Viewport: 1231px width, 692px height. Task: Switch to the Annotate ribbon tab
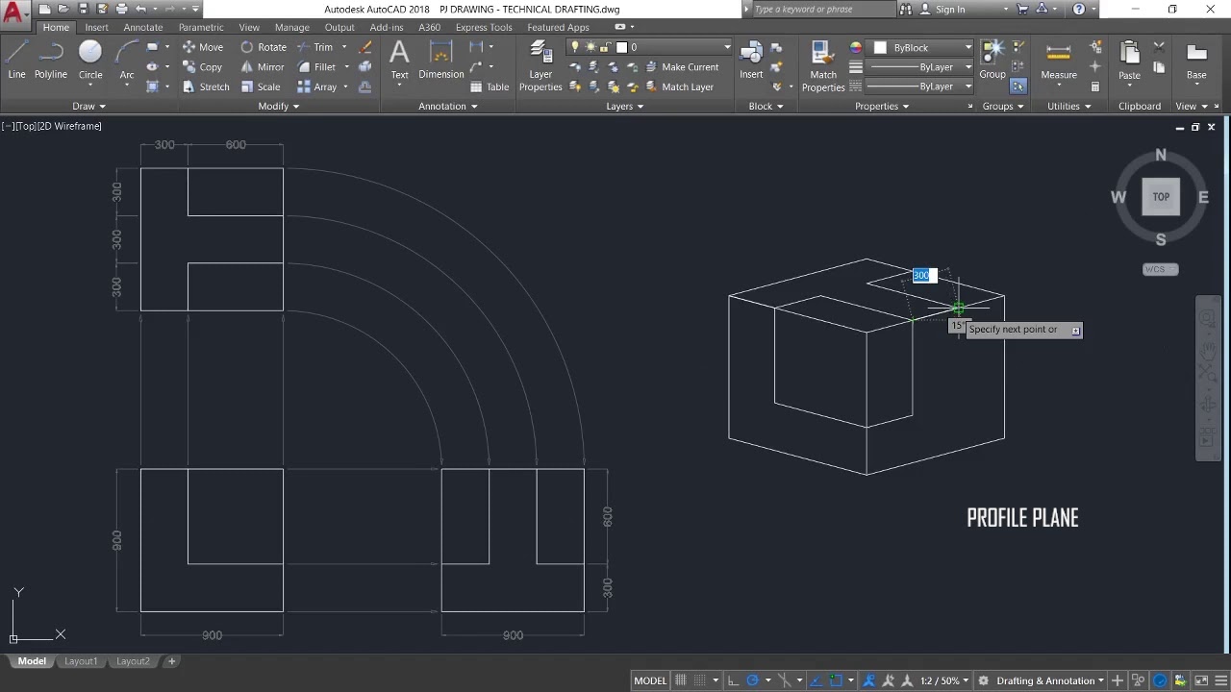coord(143,27)
